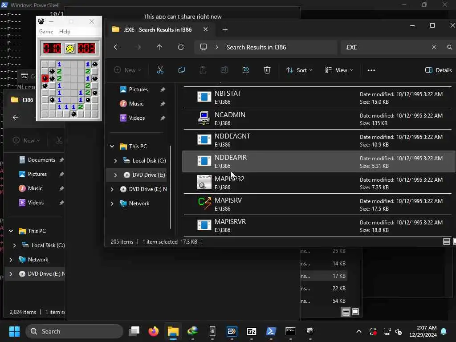Open the Game menu in Minesweeper
The width and height of the screenshot is (456, 342).
tap(46, 32)
